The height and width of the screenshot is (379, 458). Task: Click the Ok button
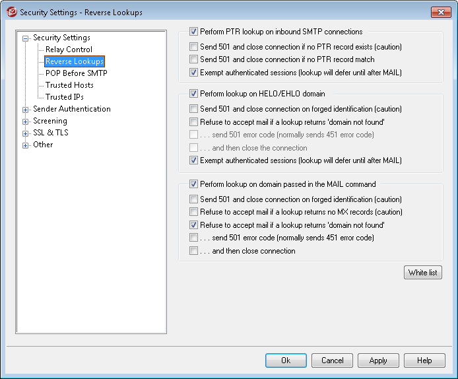[286, 361]
